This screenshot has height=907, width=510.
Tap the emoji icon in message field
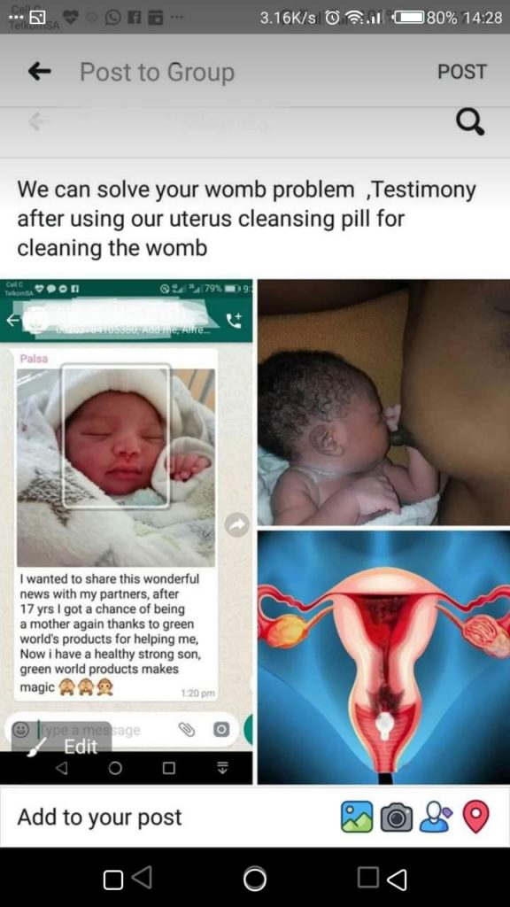coord(21,730)
